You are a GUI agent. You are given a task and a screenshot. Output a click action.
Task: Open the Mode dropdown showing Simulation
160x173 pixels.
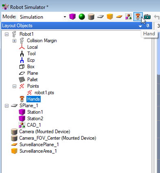coord(43,17)
